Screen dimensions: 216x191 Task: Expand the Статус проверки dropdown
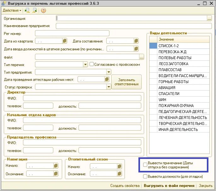109,87
